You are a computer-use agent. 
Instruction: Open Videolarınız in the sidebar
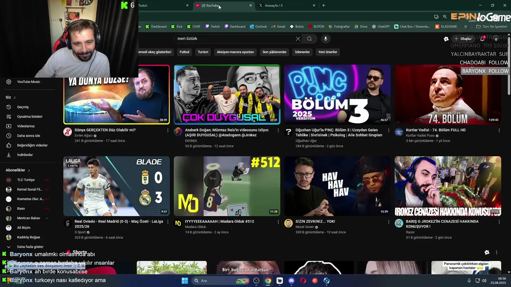point(26,126)
